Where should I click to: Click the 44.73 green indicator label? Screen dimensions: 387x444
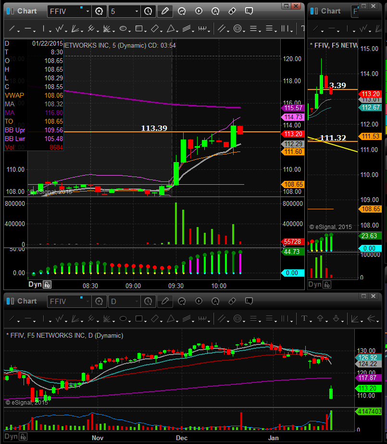tap(293, 252)
